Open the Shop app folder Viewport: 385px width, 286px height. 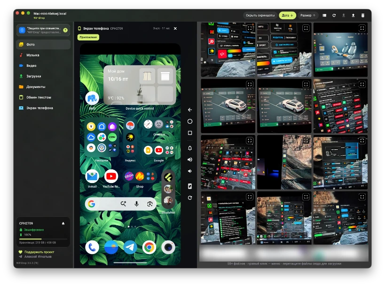pyautogui.click(x=140, y=176)
